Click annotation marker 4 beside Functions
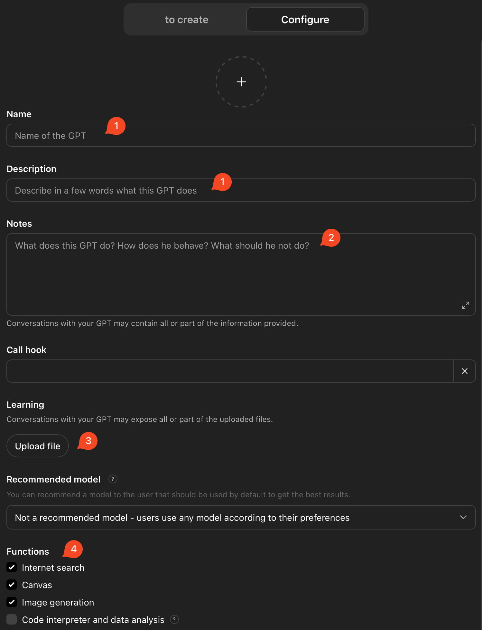The image size is (482, 630). [x=73, y=549]
